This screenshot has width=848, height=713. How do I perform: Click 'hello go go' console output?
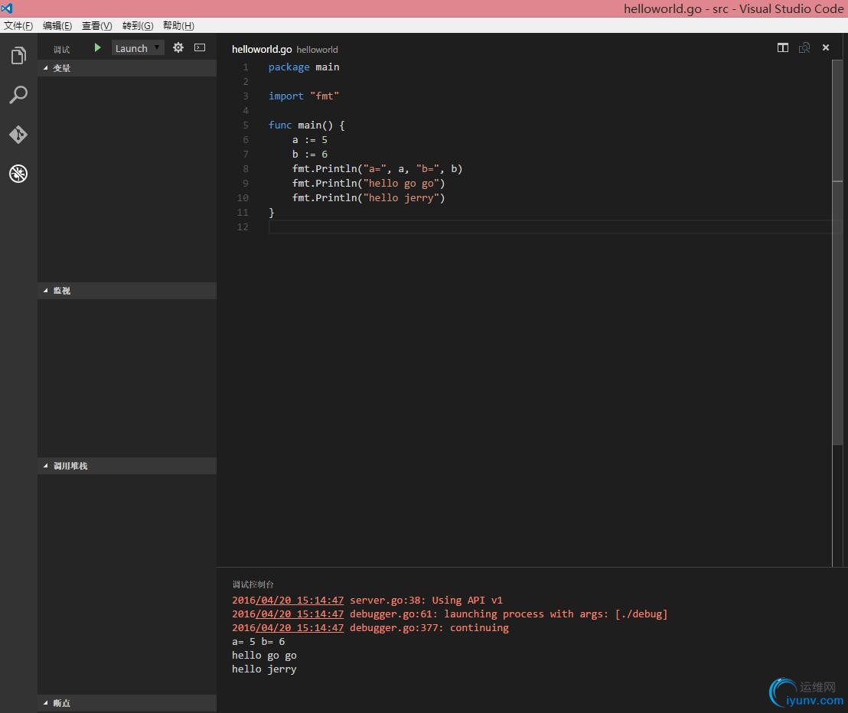[265, 655]
